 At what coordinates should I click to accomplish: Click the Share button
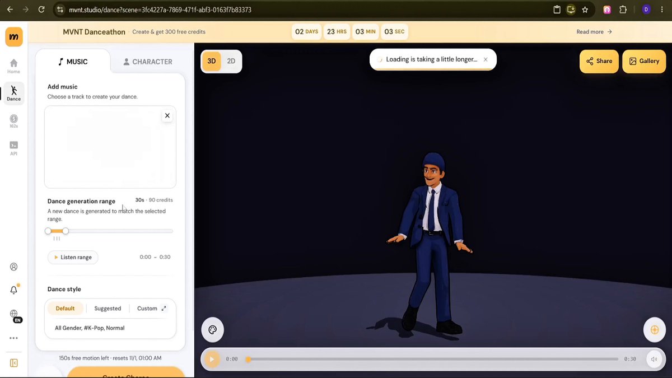click(x=599, y=61)
